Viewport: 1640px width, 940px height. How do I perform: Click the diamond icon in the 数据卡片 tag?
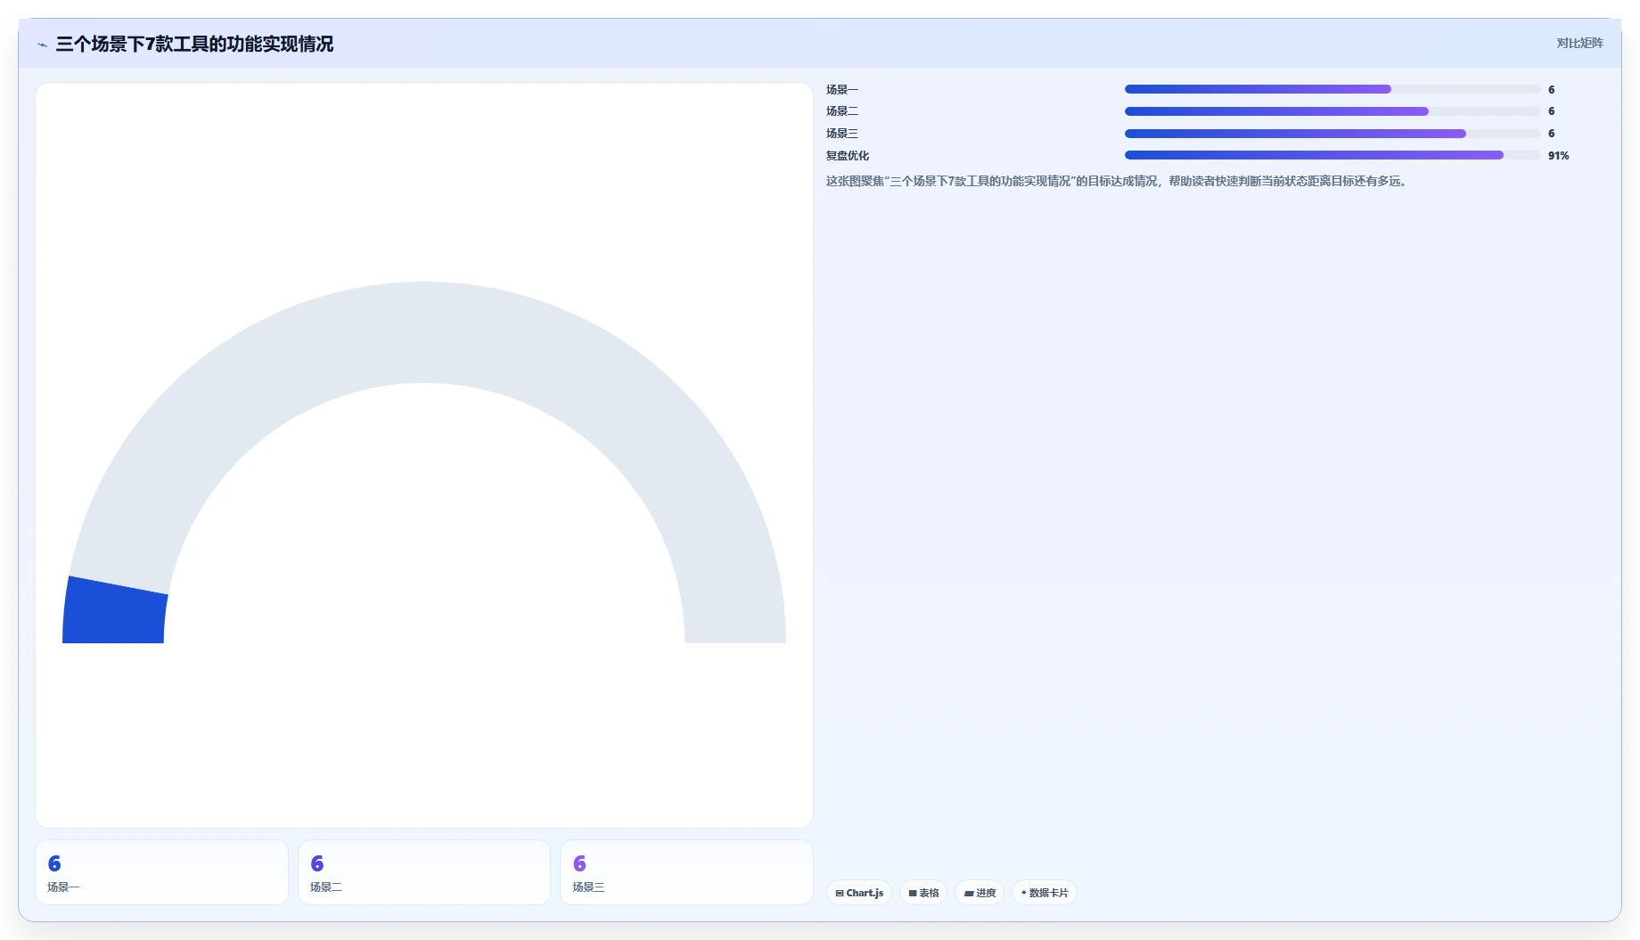[1024, 893]
